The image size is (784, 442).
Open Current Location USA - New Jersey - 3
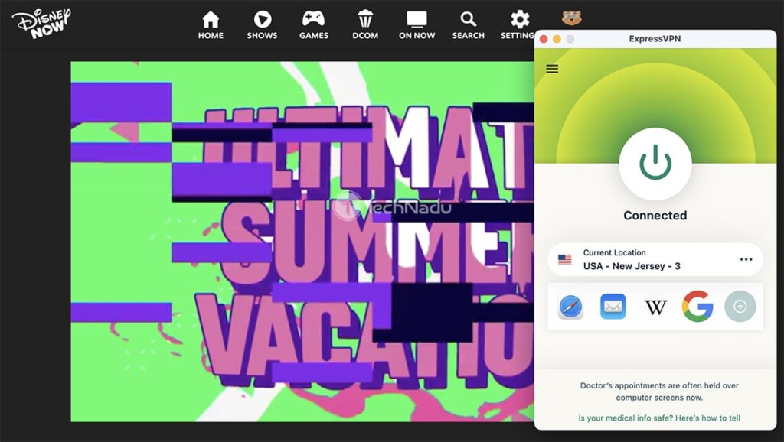[x=655, y=259]
